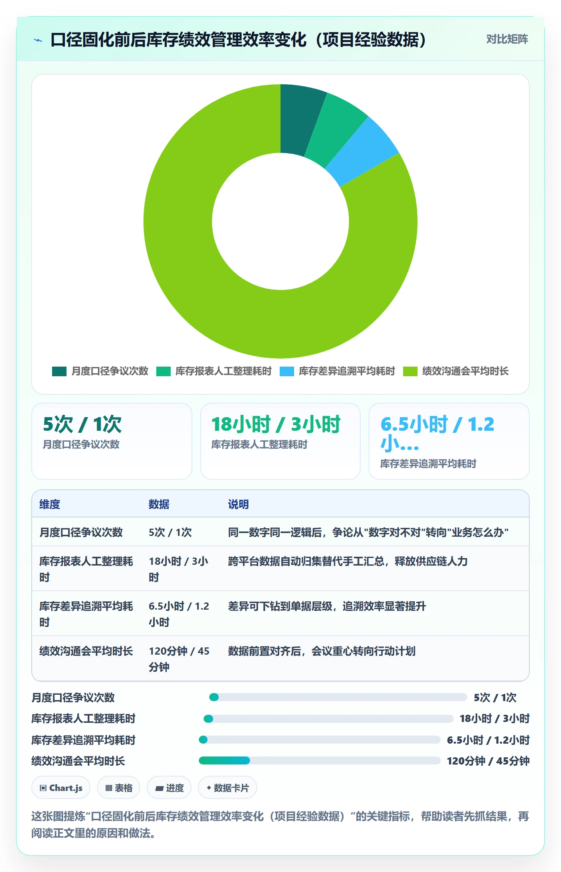
Task: Click the 库存差异追溯平均耗时 progress bar
Action: [320, 740]
